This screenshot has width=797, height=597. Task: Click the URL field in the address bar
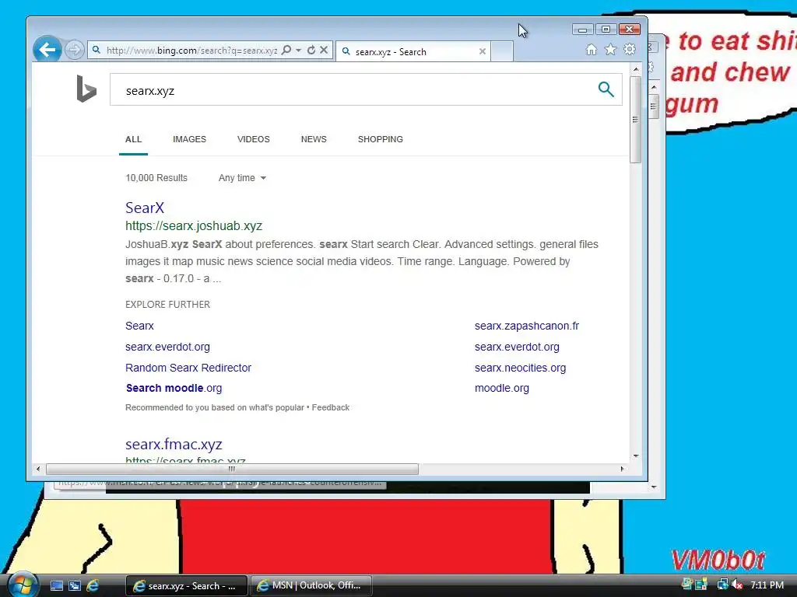coord(191,51)
